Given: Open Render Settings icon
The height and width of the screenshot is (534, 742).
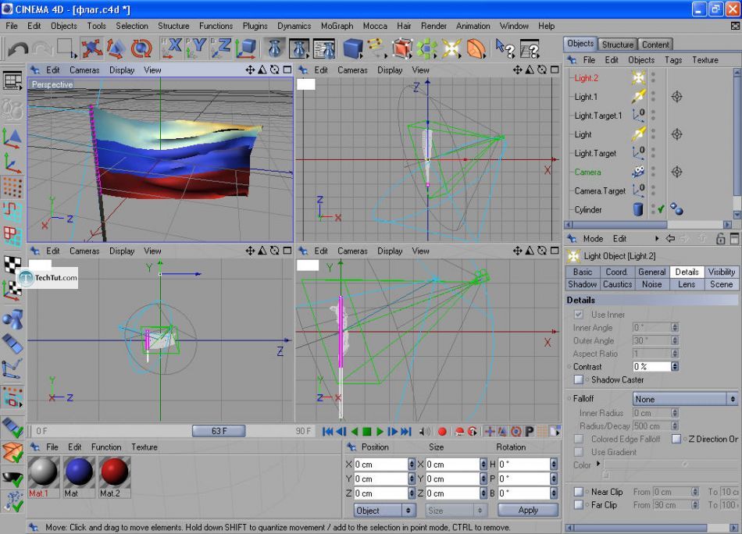Looking at the screenshot, I should [324, 48].
